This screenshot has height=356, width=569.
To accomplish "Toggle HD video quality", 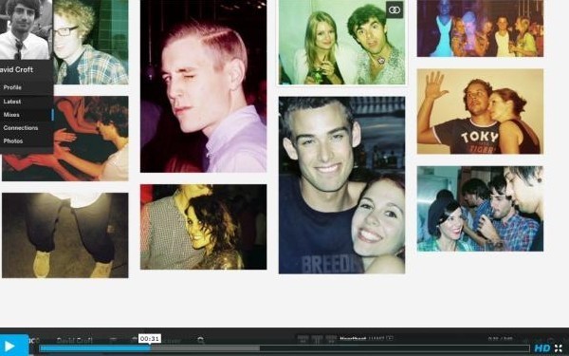I will pos(542,348).
